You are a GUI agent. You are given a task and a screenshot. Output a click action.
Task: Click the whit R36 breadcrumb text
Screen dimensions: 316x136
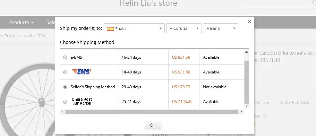coord(37,36)
